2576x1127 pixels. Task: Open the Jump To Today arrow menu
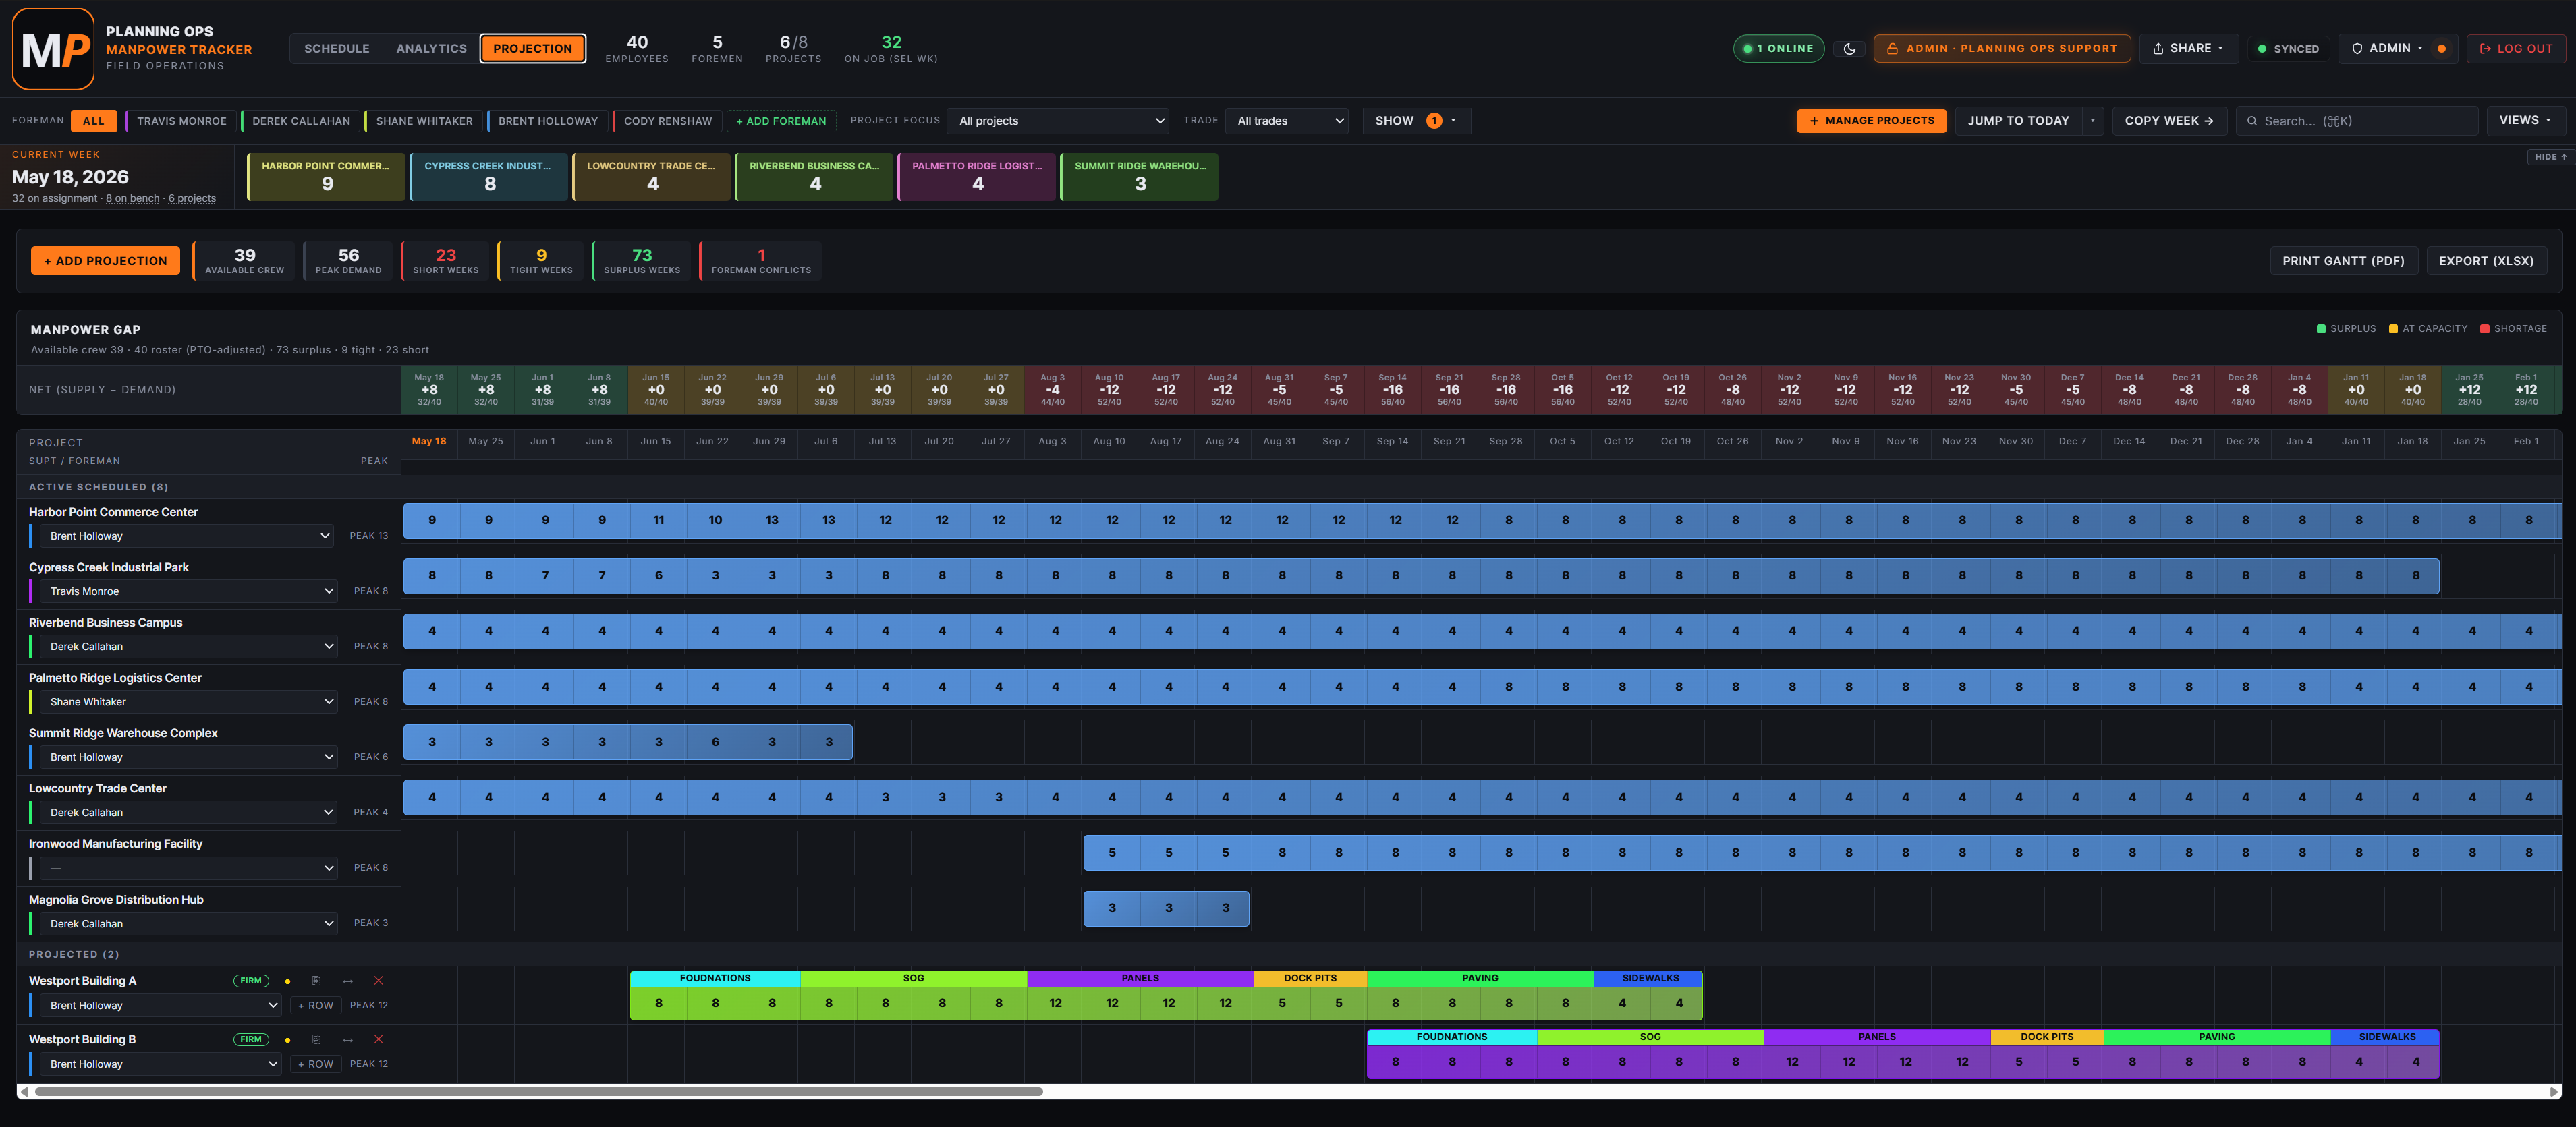(2093, 121)
